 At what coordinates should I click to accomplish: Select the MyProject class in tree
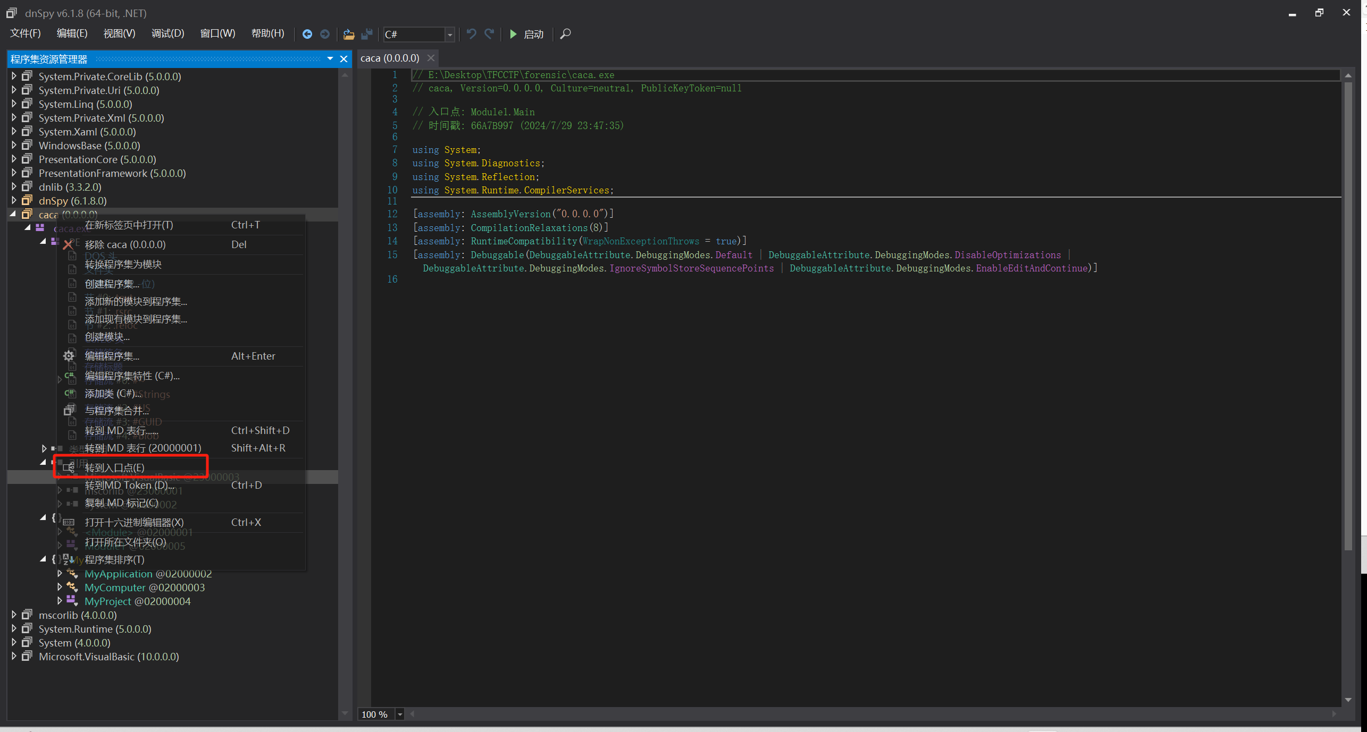click(x=108, y=601)
